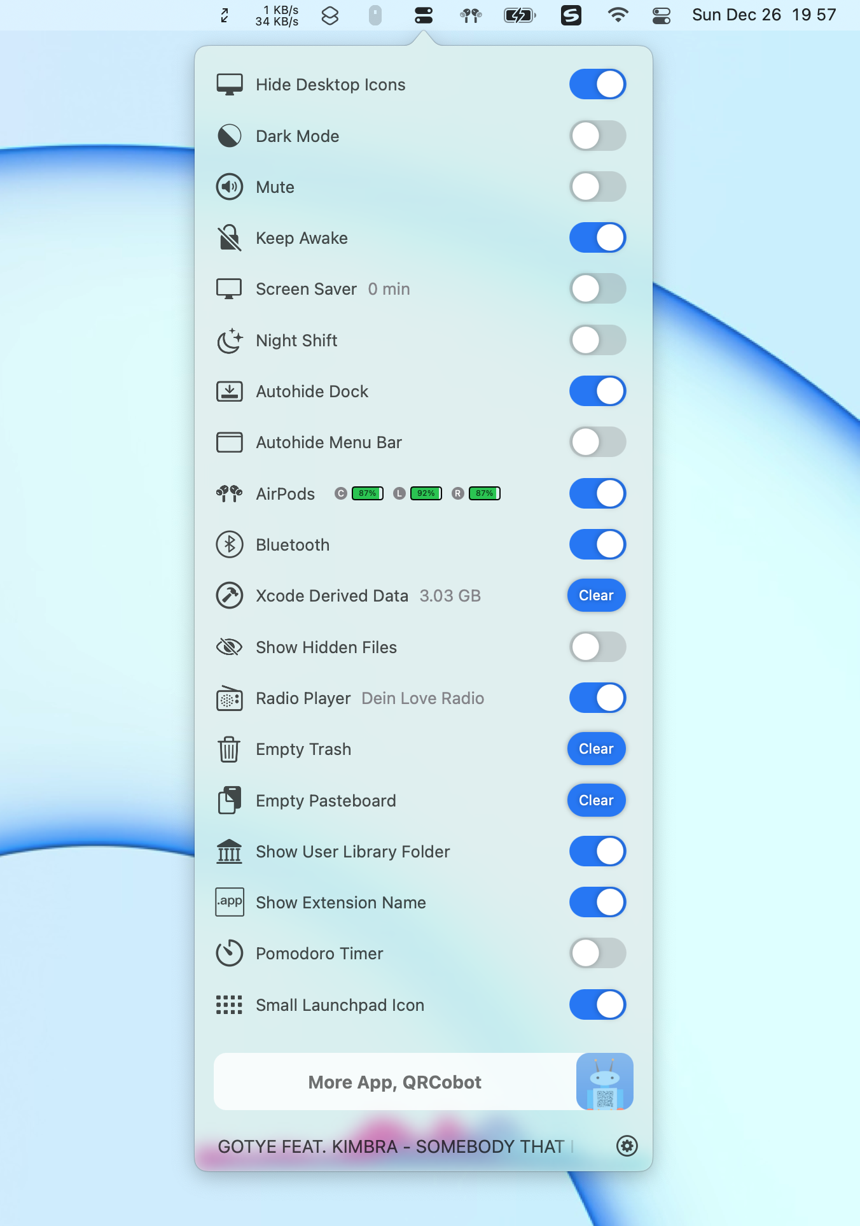Viewport: 860px width, 1226px height.
Task: Click the Small Launchpad Icon grid icon
Action: click(x=229, y=1005)
